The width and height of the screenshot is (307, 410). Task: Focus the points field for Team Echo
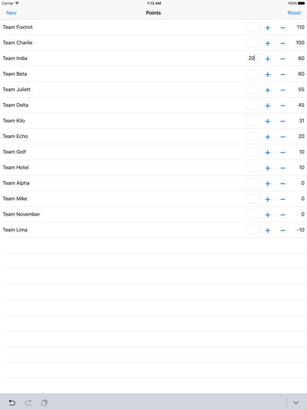point(253,137)
